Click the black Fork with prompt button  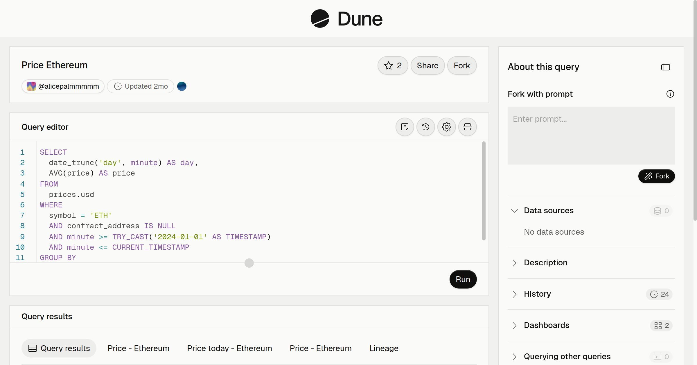point(656,176)
